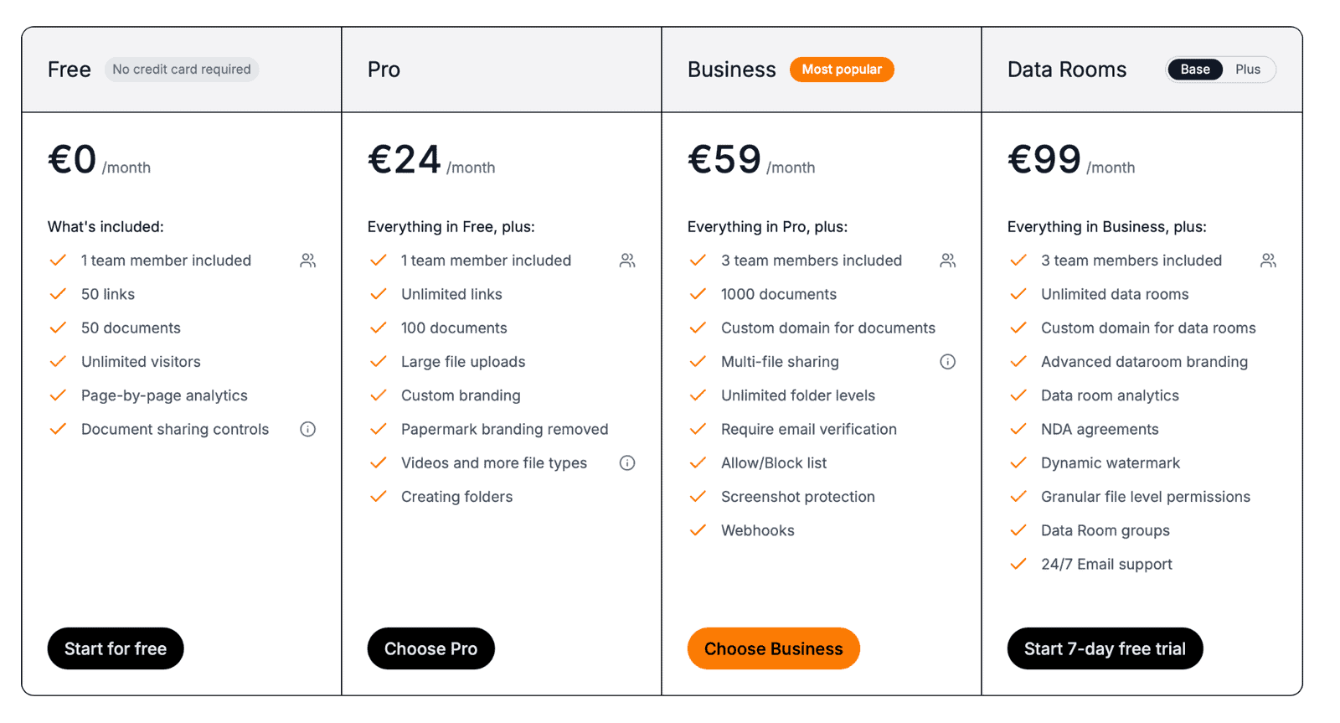Switch to the Business plan column
The image size is (1340, 723).
pyautogui.click(x=732, y=70)
